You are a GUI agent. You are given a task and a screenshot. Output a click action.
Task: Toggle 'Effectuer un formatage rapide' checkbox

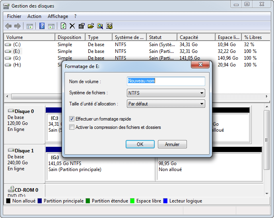[x=72, y=119]
